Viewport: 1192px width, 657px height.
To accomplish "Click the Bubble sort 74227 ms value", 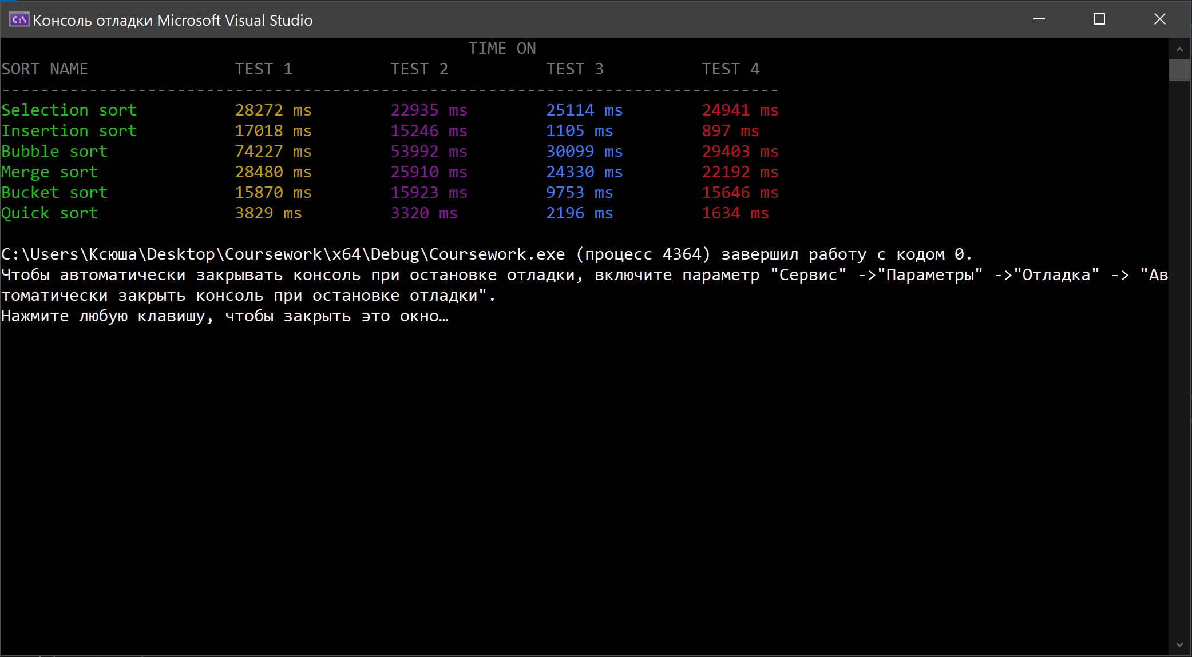I will click(x=273, y=151).
